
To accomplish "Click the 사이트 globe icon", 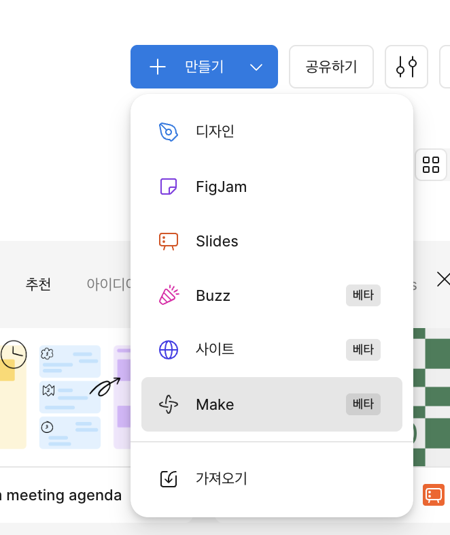I will pyautogui.click(x=169, y=350).
